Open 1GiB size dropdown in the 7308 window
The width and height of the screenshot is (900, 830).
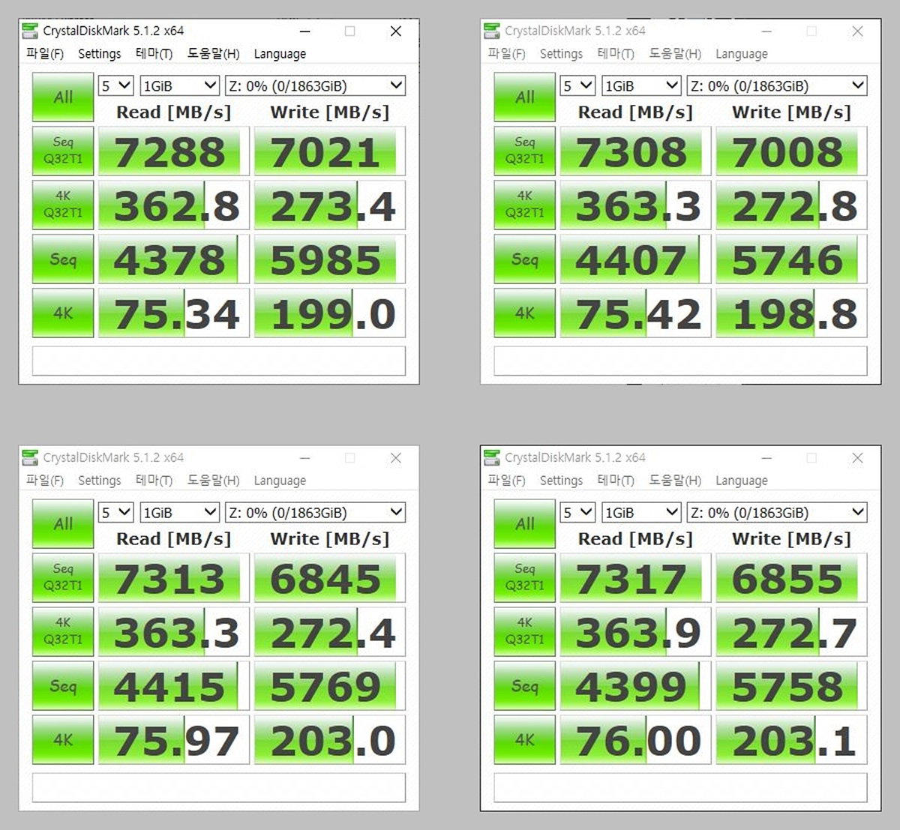click(642, 85)
